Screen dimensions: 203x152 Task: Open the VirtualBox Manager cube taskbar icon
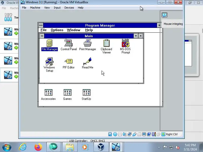101,147
